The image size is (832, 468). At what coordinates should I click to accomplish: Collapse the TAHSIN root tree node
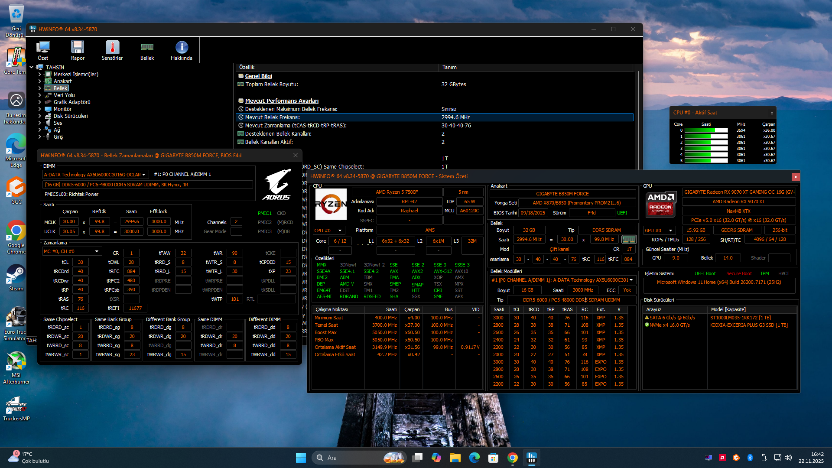point(32,67)
